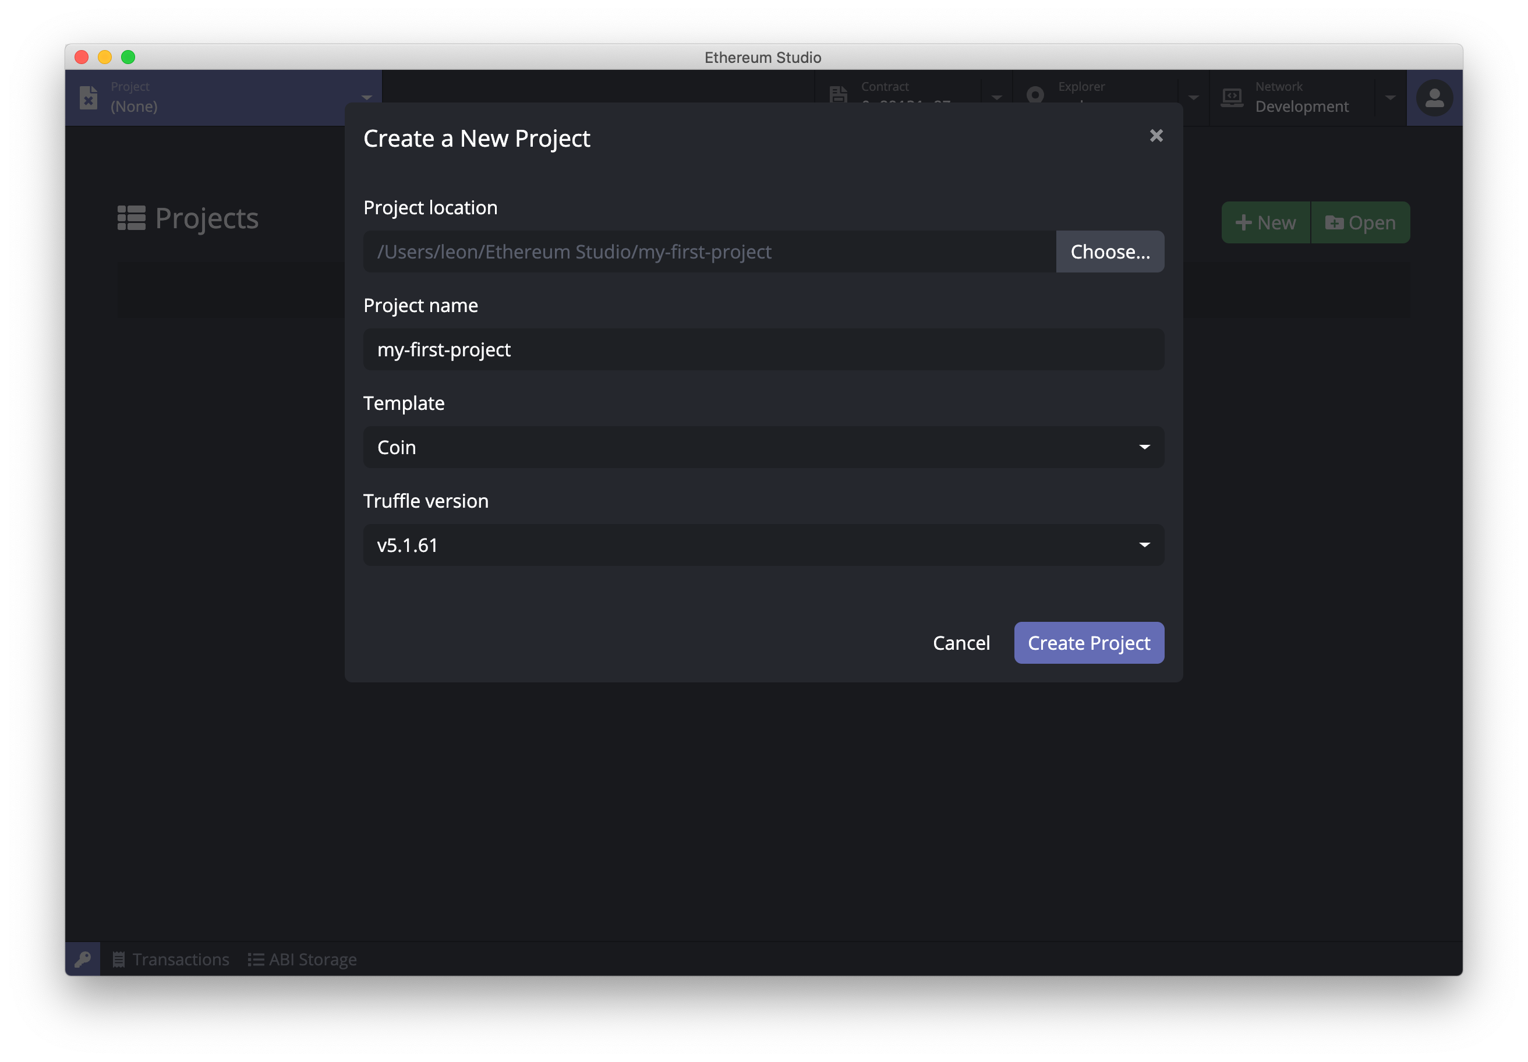
Task: Expand the Truffle version dropdown
Action: 763,545
